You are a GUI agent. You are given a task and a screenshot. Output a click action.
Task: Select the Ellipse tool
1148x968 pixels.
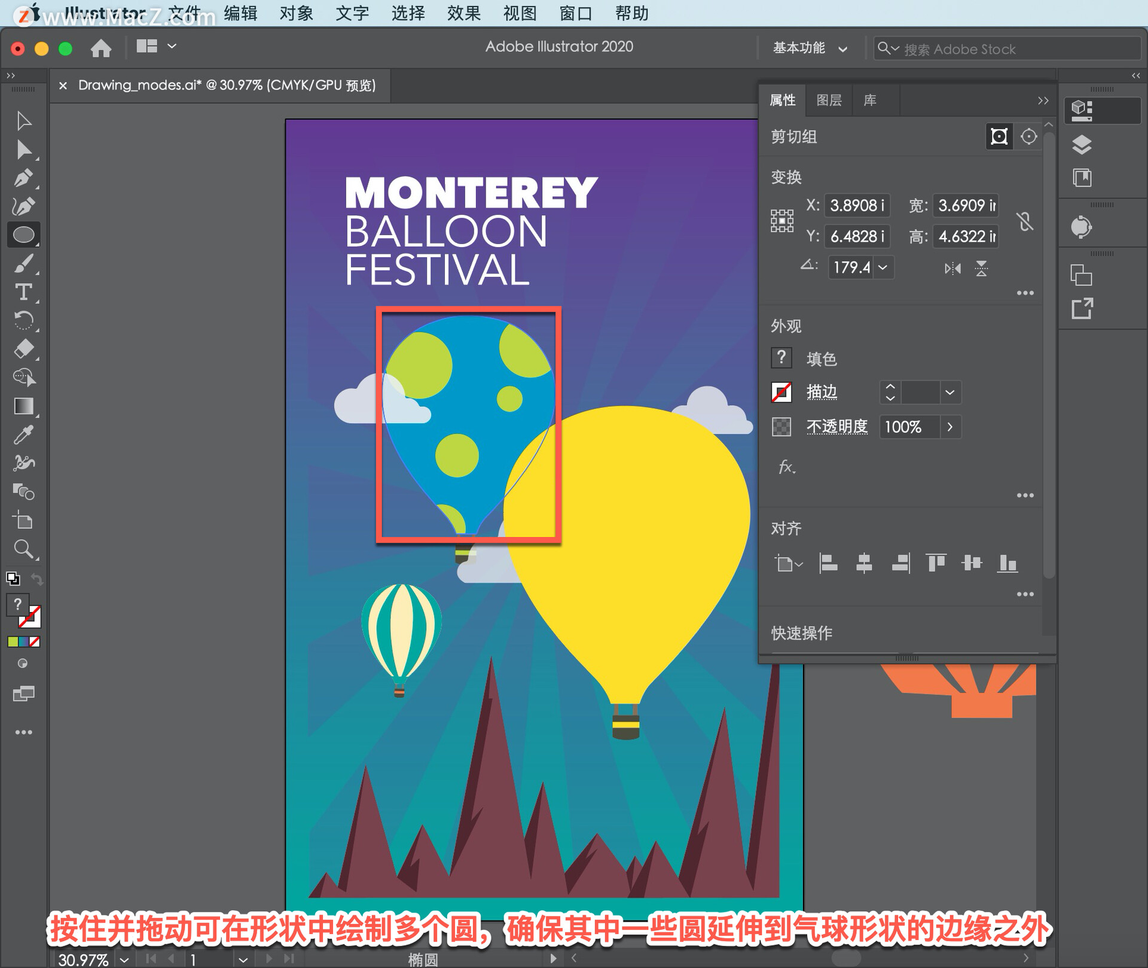23,235
